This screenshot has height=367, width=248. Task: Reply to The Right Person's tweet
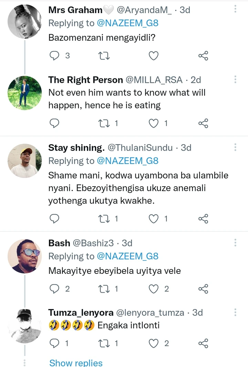[54, 123]
